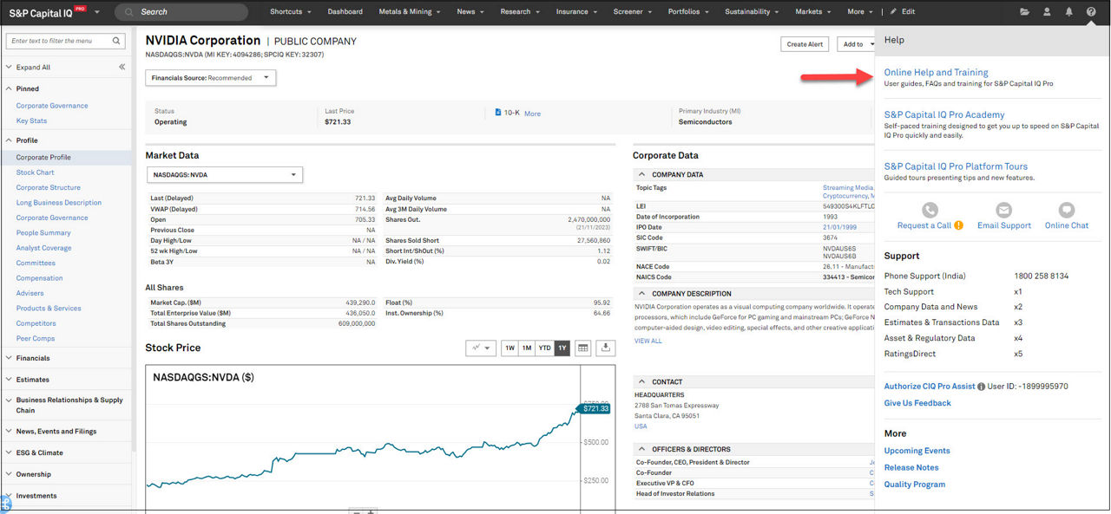Screen dimensions: 1111x514
Task: Click the magnifier icon in menu filter box
Action: (116, 41)
